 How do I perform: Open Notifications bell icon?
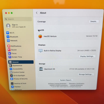9,46
